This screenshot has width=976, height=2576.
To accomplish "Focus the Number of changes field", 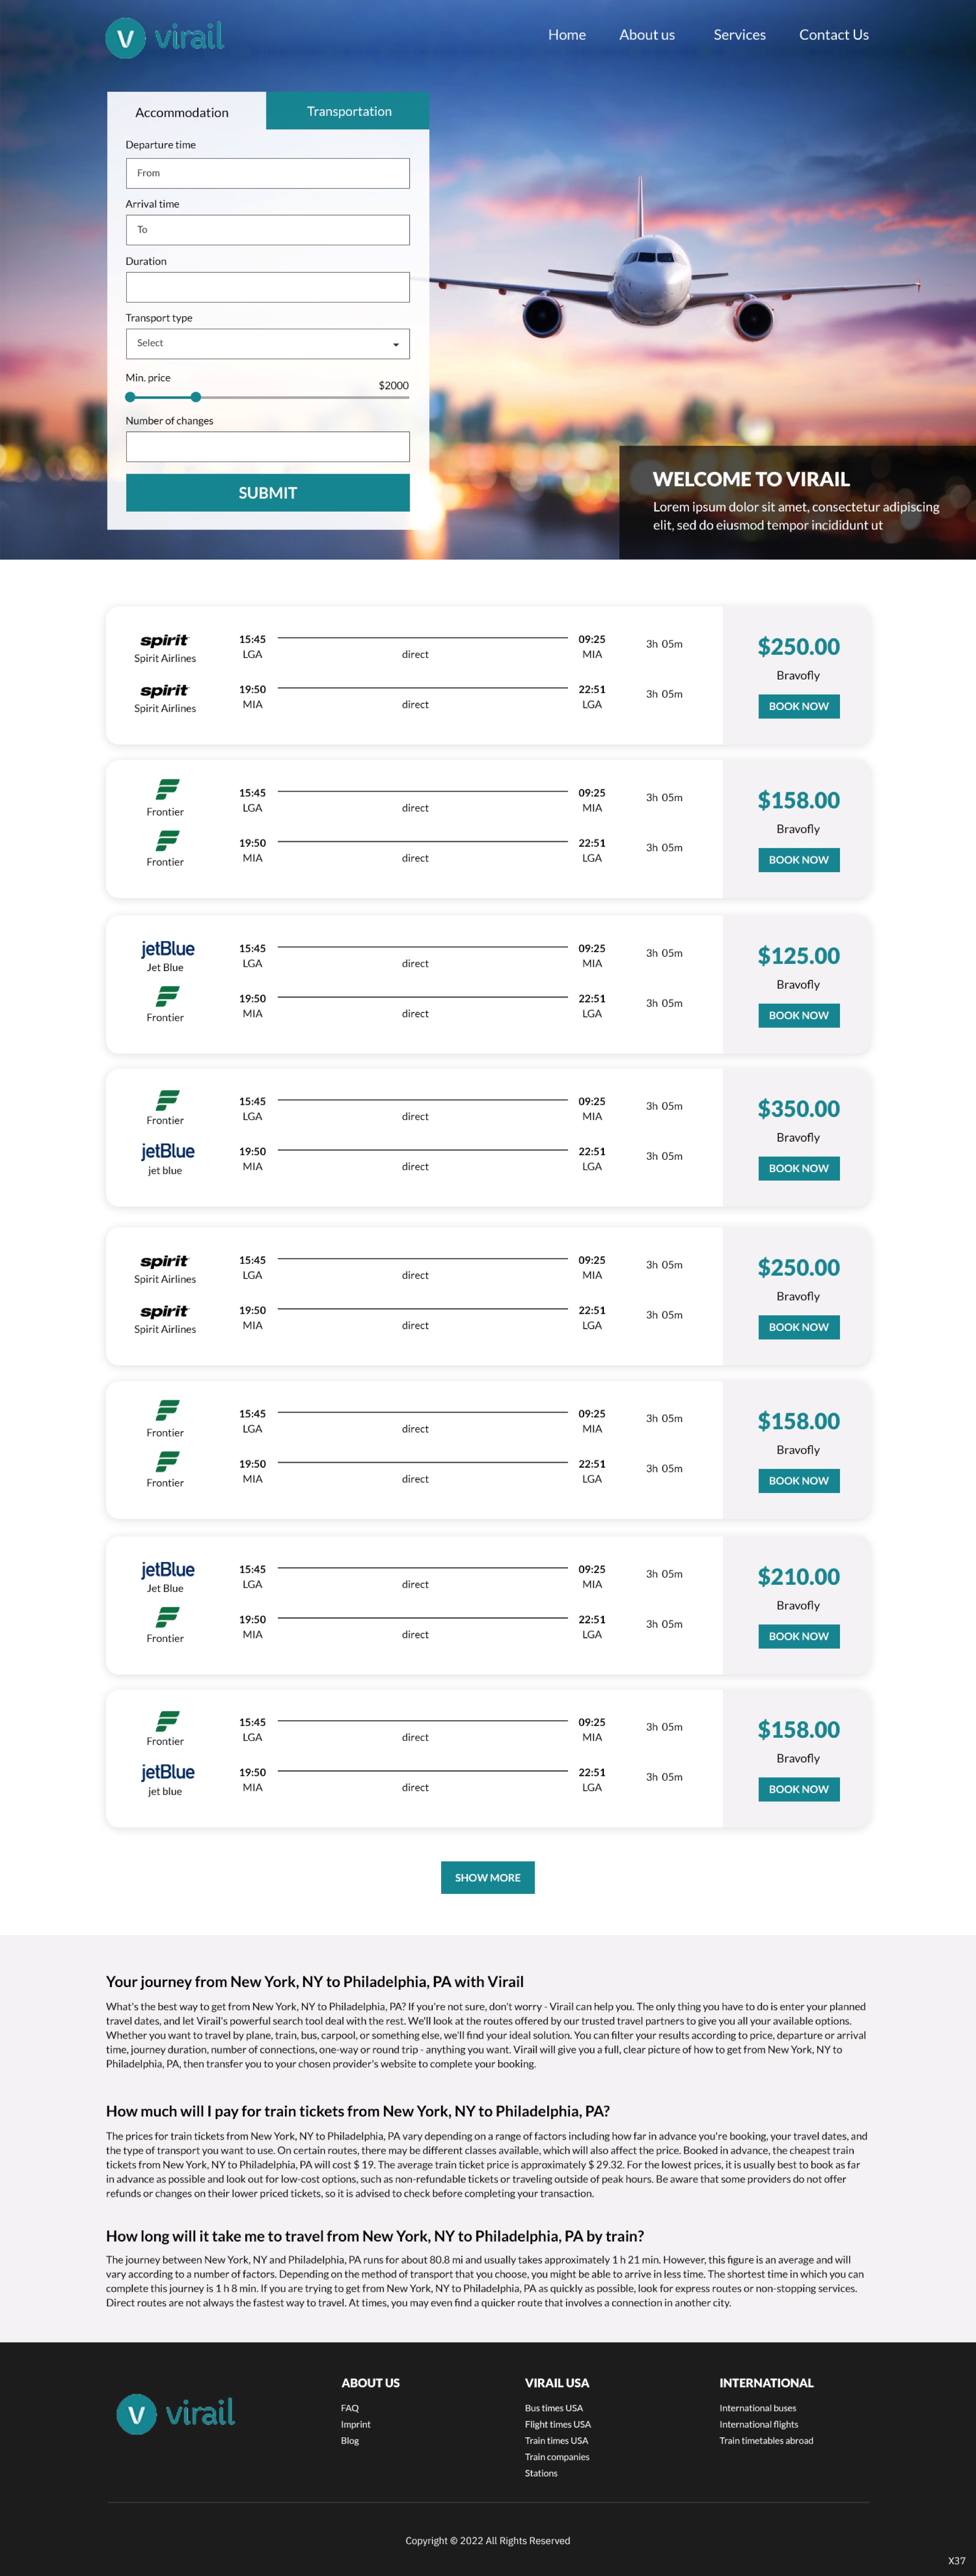I will [267, 446].
